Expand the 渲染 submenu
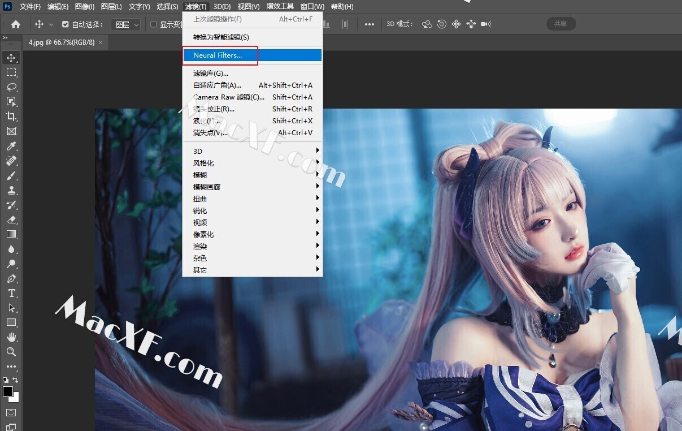 [x=252, y=246]
